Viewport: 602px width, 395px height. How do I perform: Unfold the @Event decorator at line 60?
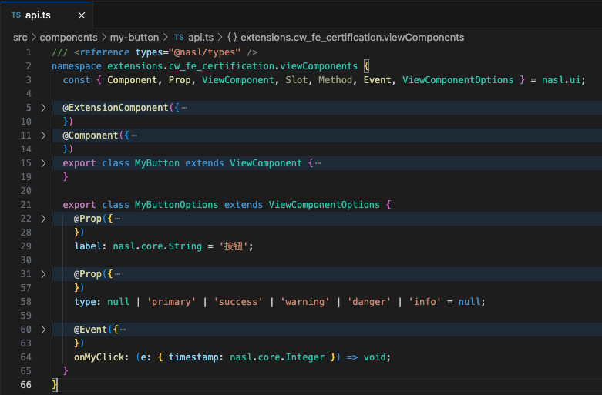tap(44, 330)
